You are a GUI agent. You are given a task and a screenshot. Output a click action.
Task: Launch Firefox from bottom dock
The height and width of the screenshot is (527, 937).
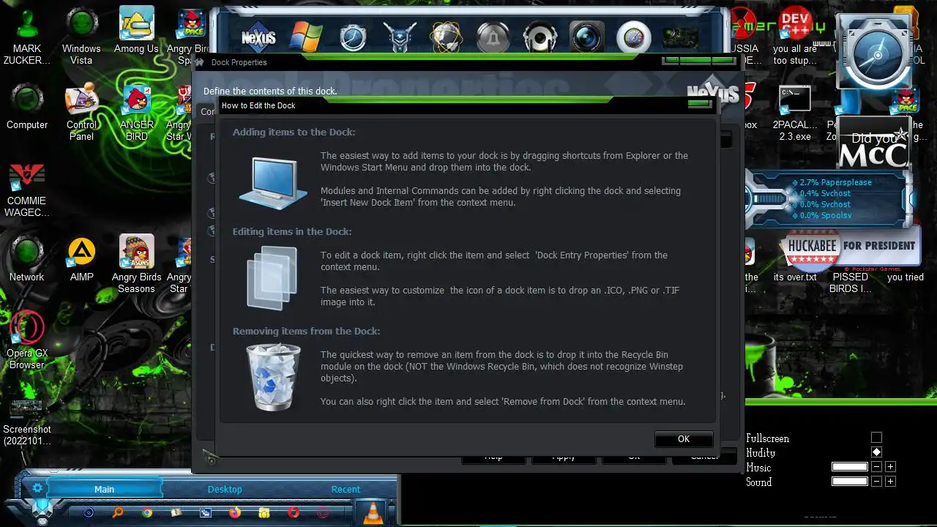click(235, 512)
